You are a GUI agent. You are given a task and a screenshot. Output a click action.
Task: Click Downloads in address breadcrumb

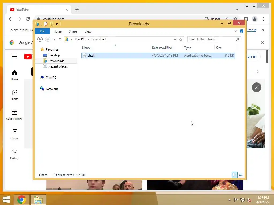pos(99,39)
